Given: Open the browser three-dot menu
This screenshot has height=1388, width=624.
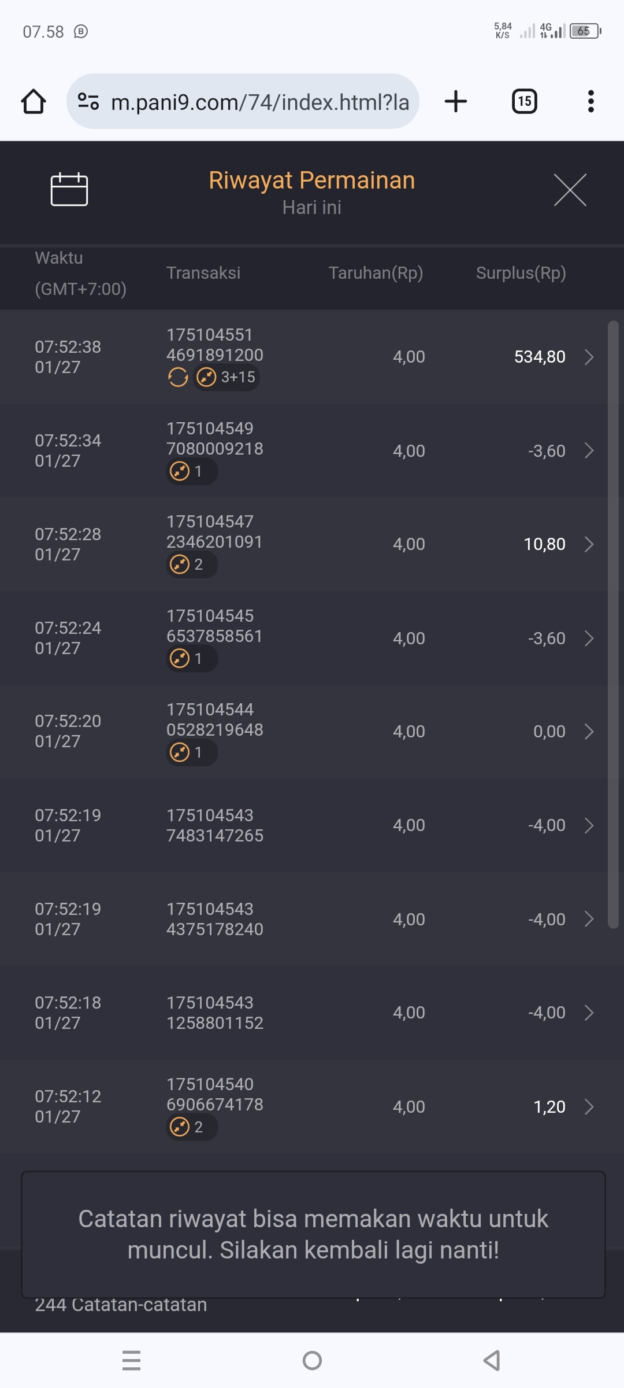Looking at the screenshot, I should [x=590, y=101].
